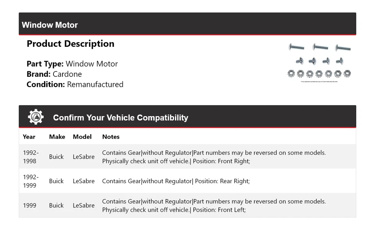Viewport: 375px width, 230px height.
Task: Click the Rear Right position notes
Action: click(x=176, y=181)
